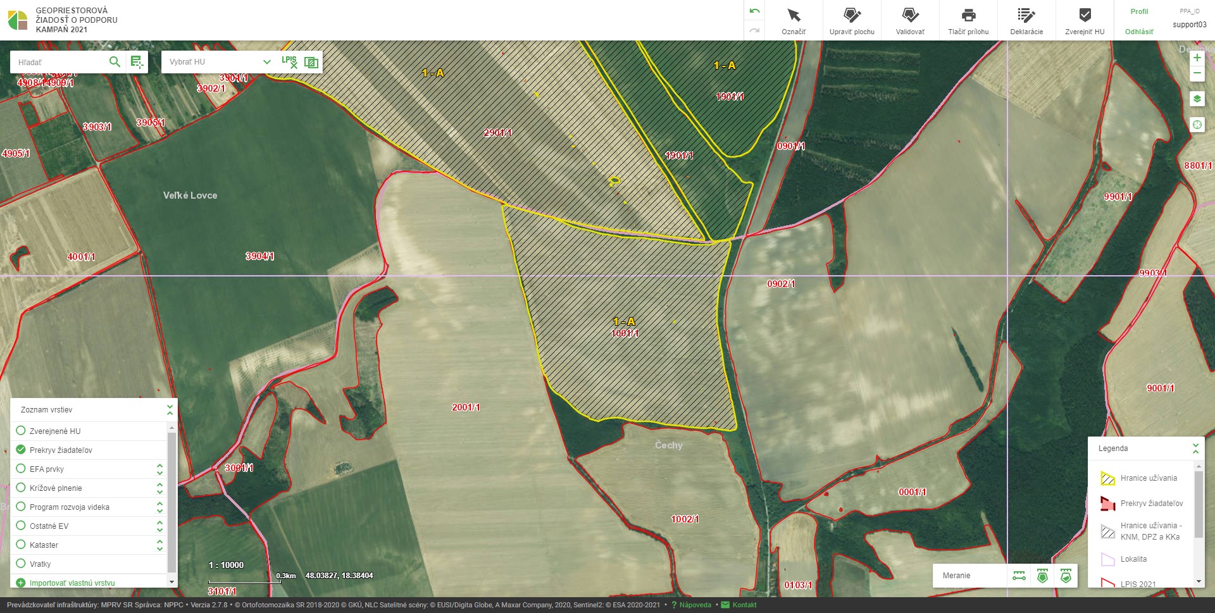Open the Profil link

1139,11
